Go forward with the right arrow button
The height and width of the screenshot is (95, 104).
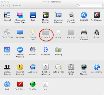[x=8, y=5]
